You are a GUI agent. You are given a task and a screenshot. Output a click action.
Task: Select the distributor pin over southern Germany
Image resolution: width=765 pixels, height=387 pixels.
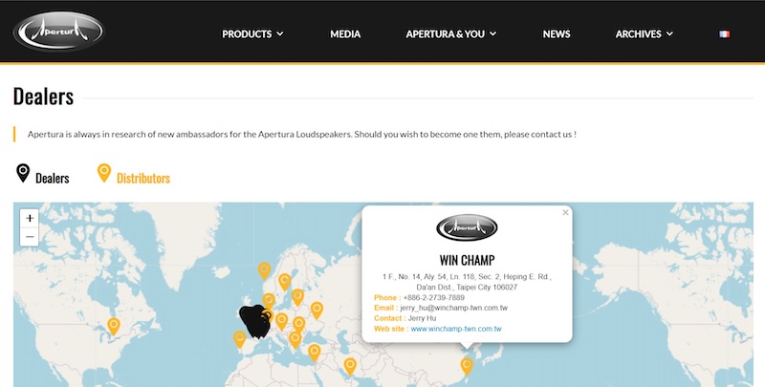(281, 322)
